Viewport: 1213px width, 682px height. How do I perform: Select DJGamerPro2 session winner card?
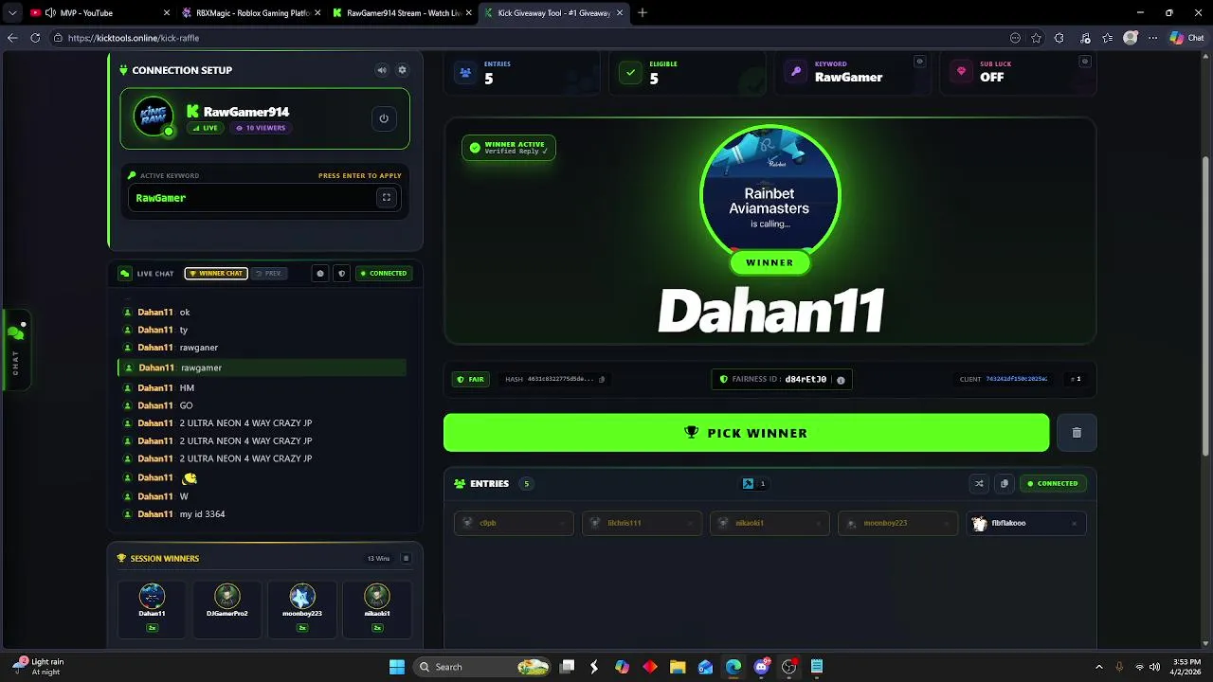pyautogui.click(x=227, y=609)
